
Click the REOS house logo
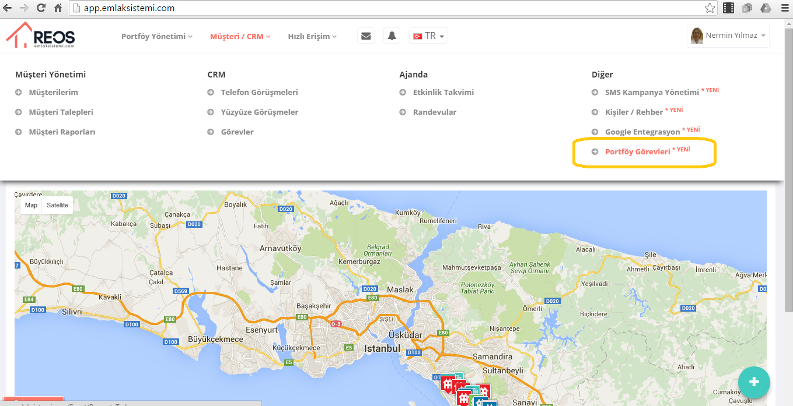click(x=41, y=36)
